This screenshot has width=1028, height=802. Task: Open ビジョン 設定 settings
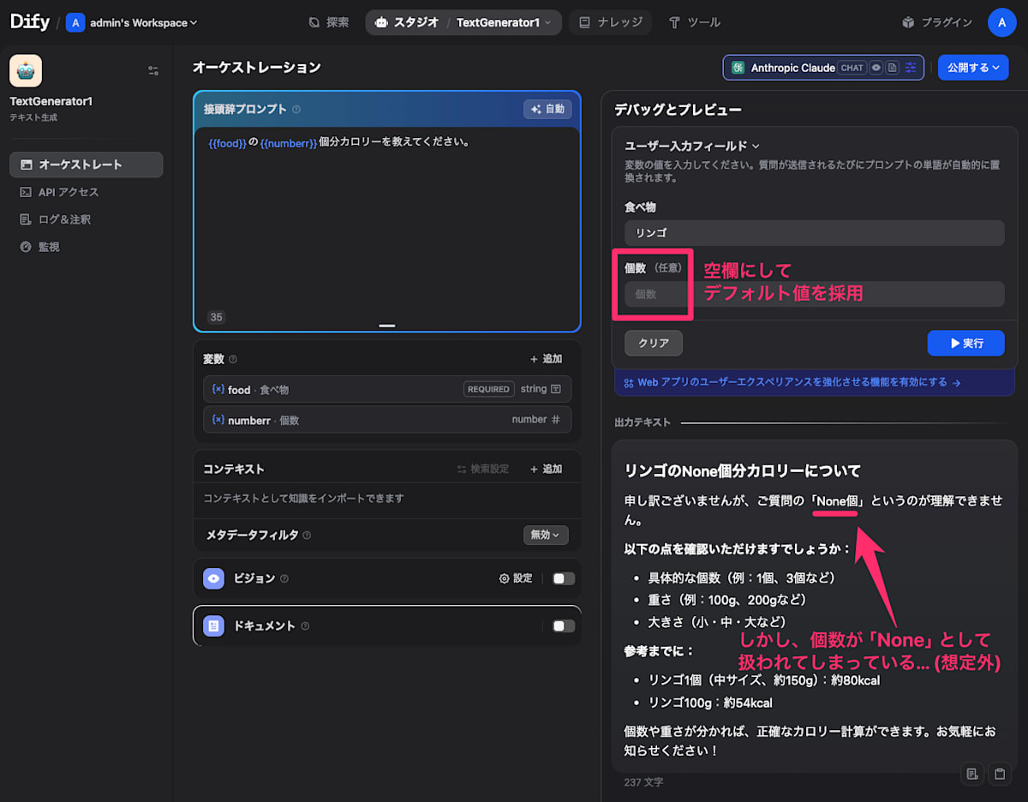tap(516, 578)
